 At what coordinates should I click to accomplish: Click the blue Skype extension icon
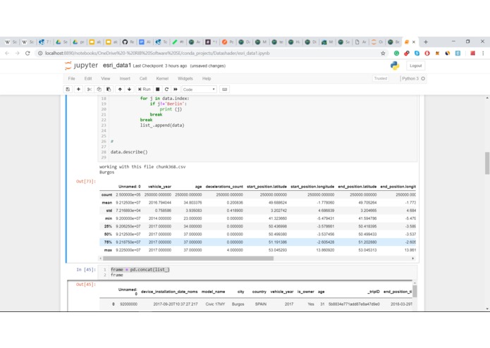pyautogui.click(x=417, y=54)
